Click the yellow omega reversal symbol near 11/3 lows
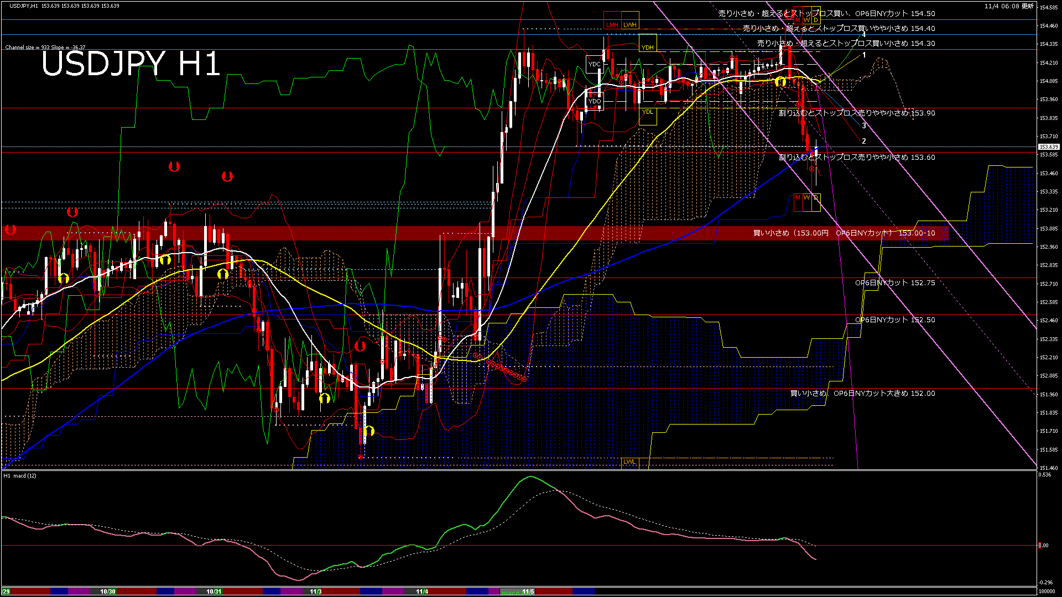Viewport: 1062px width, 597px height. [368, 431]
